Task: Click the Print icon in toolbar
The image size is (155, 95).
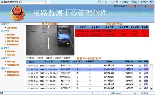Action: (x=117, y=2)
